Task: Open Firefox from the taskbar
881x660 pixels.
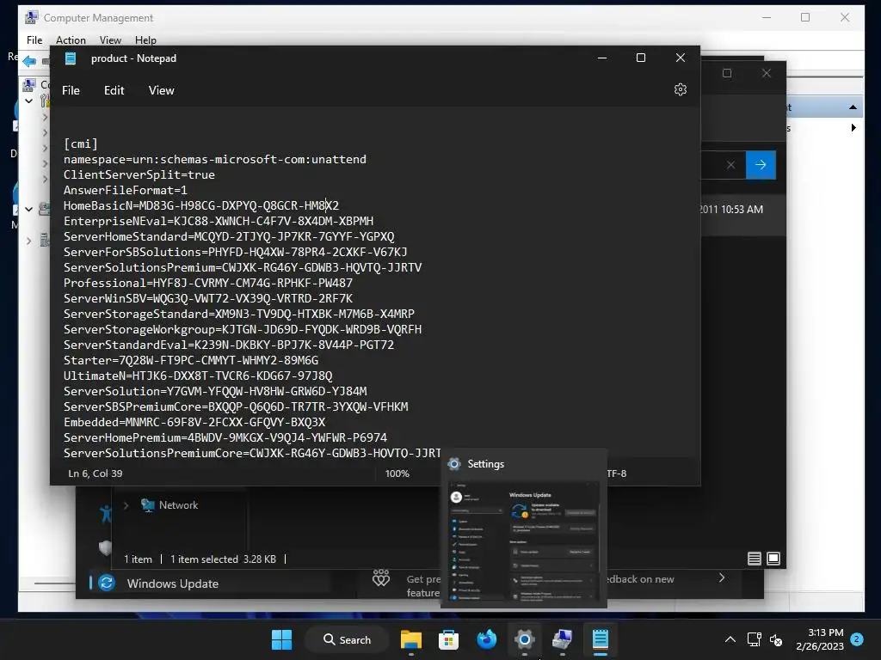Action: [x=487, y=639]
